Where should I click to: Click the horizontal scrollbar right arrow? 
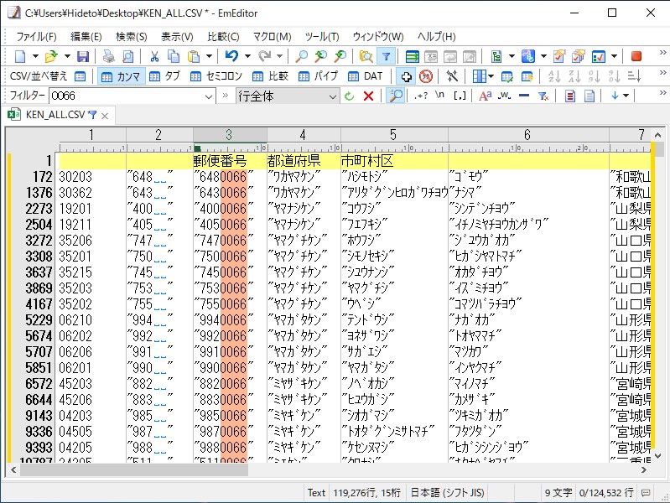click(643, 470)
